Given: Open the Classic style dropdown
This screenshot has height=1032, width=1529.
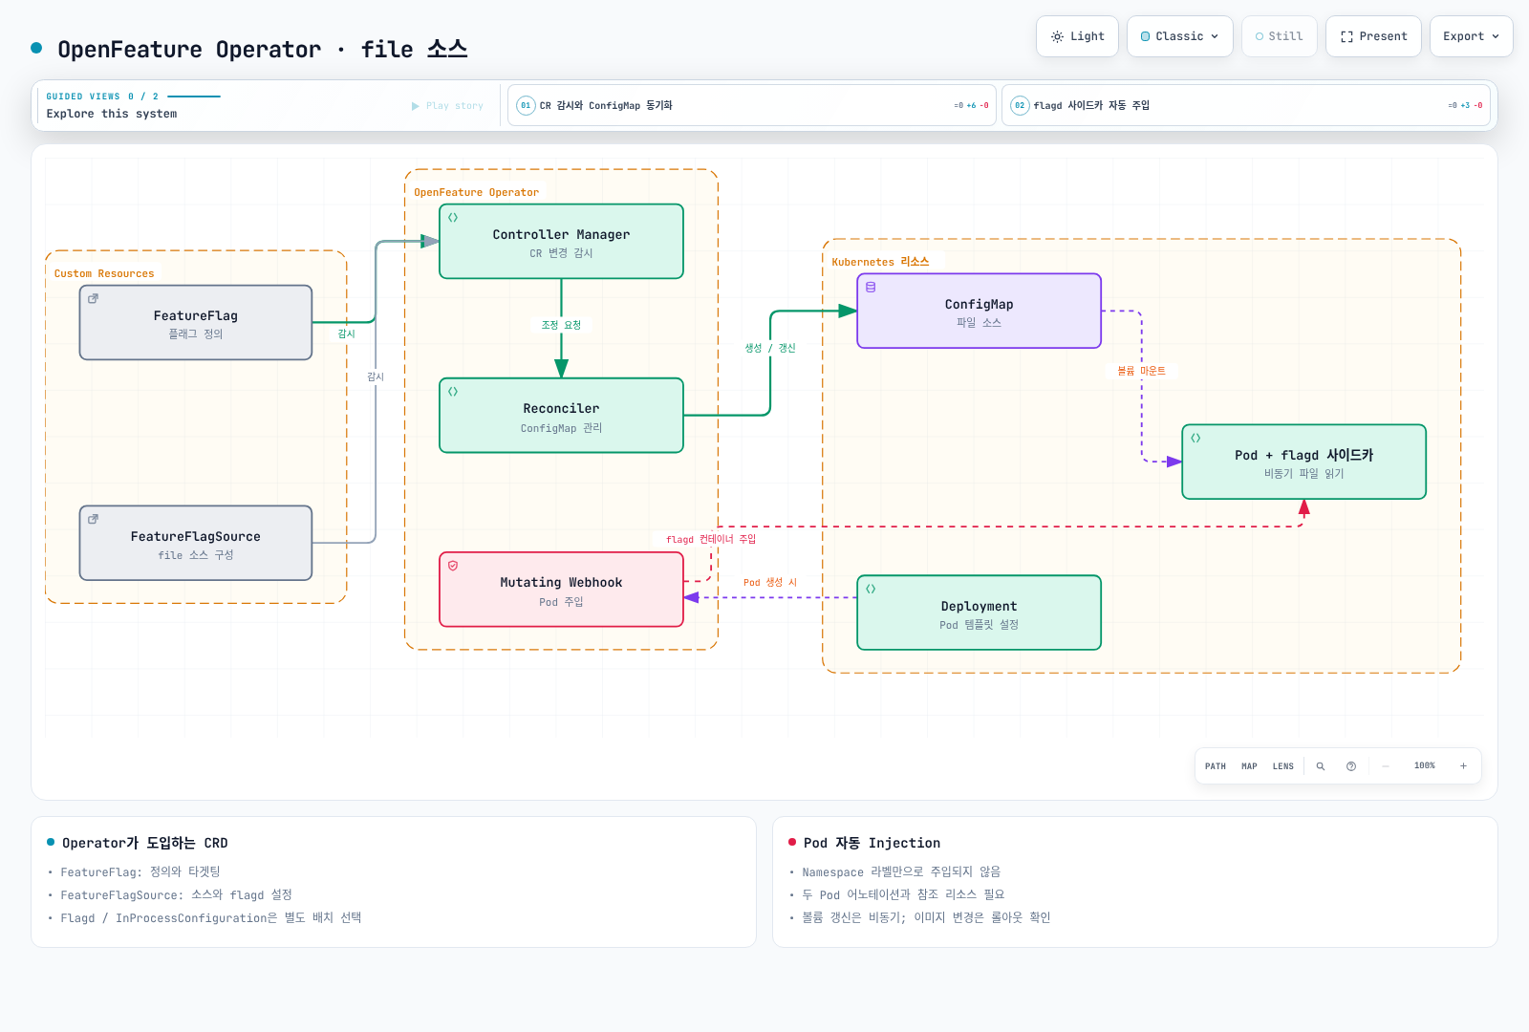Looking at the screenshot, I should tap(1179, 36).
